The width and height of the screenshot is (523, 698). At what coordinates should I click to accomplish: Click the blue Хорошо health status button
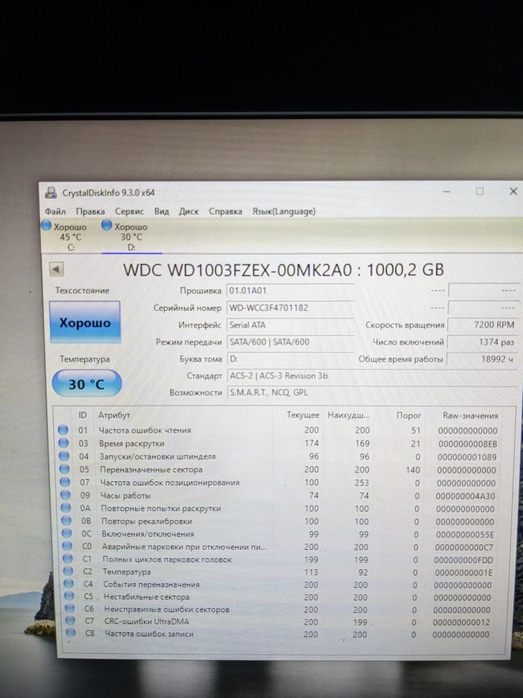tap(84, 322)
